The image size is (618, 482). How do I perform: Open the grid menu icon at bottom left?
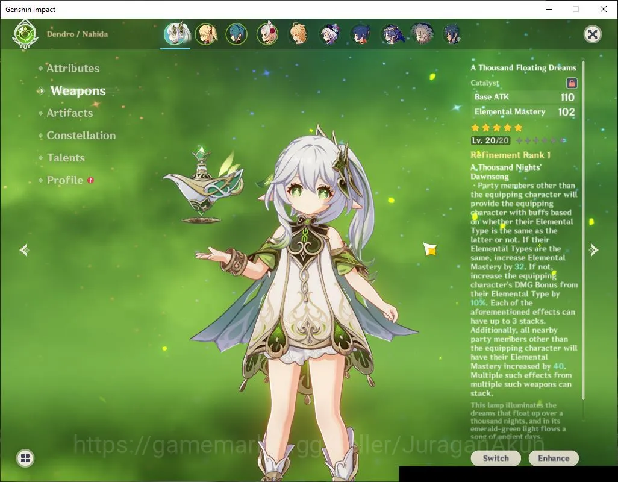[x=25, y=458]
